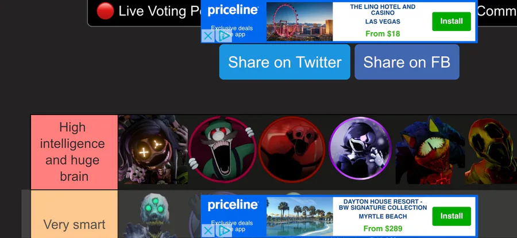Close the bottom Priceline ad with X icon

pos(208,231)
